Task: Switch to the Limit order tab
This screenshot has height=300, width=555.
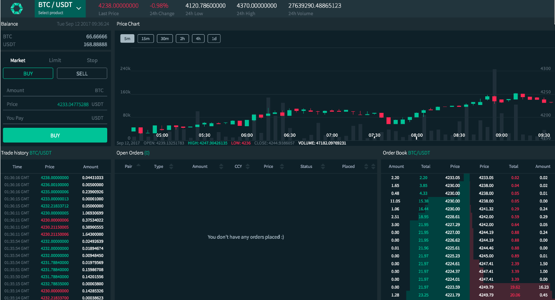Action: (x=55, y=61)
